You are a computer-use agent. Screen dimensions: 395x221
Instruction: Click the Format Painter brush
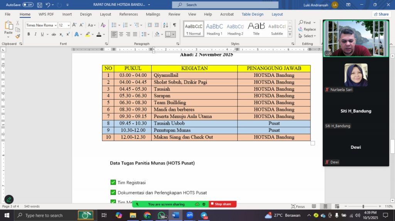coord(18,37)
